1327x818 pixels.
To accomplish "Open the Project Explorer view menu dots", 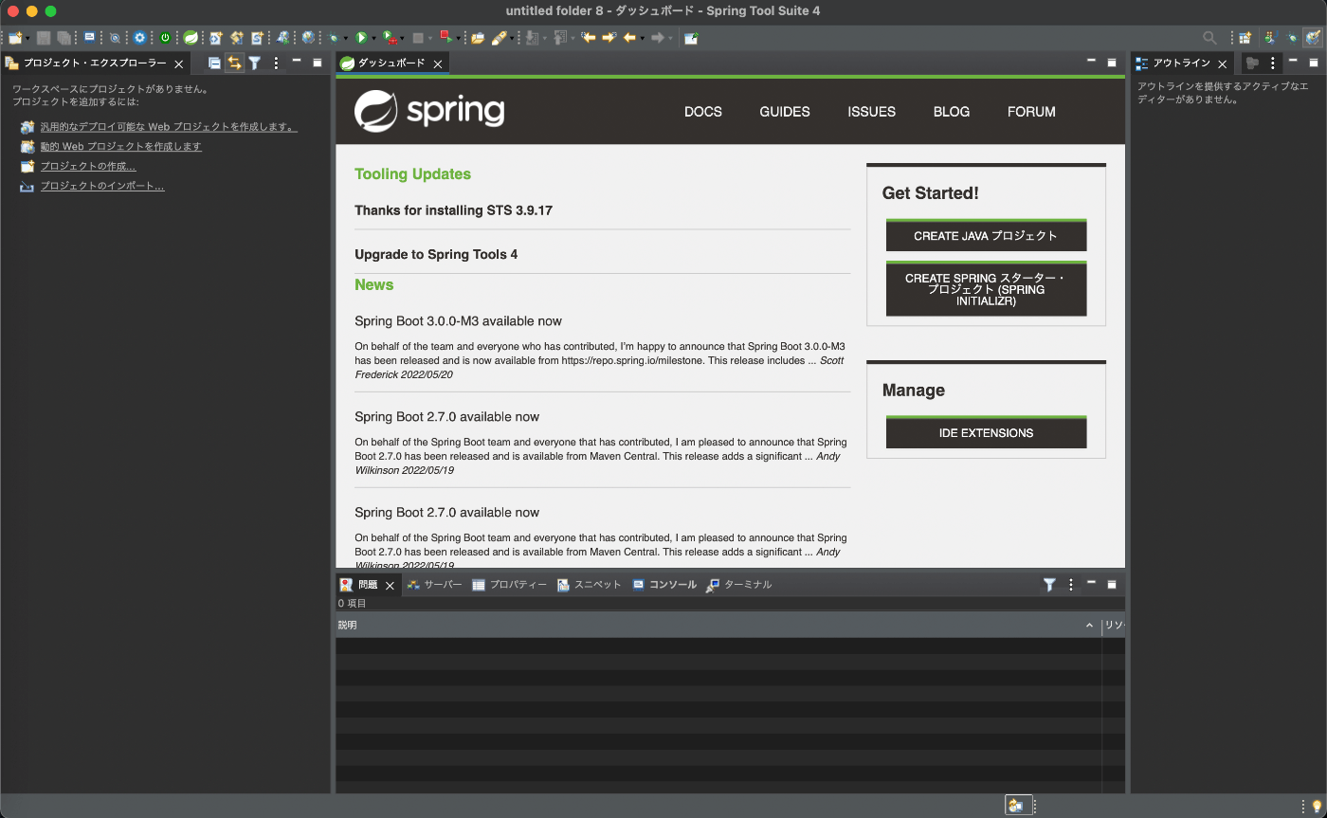I will click(x=276, y=63).
